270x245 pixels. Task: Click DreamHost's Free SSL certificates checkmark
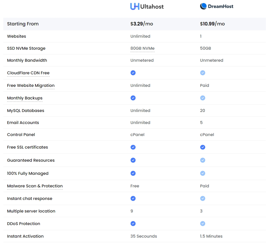tap(203, 147)
